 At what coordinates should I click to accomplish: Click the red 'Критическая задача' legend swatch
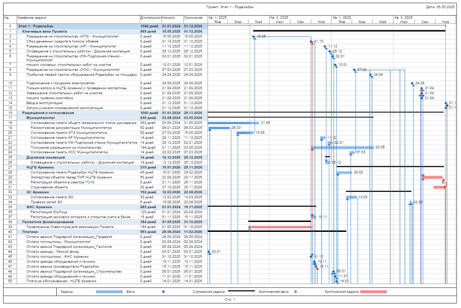click(374, 292)
